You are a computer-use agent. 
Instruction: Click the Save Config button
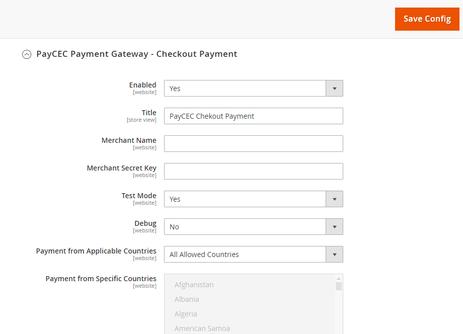point(427,19)
